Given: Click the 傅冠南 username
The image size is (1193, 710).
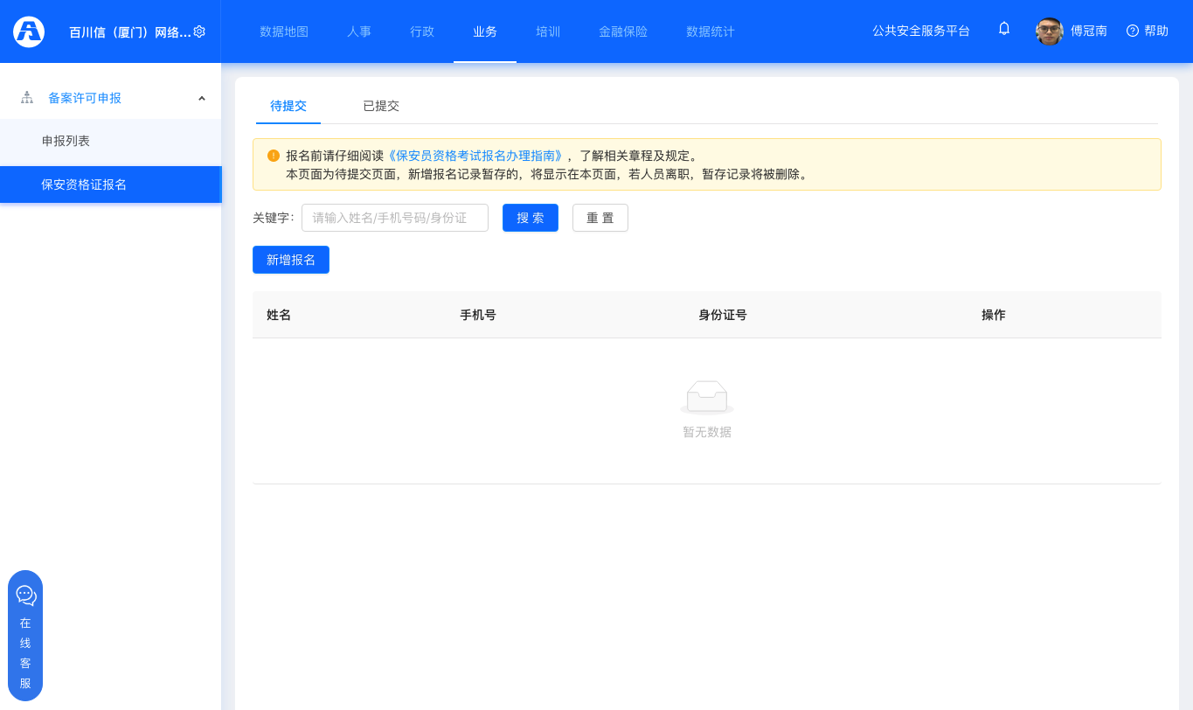Looking at the screenshot, I should coord(1089,31).
